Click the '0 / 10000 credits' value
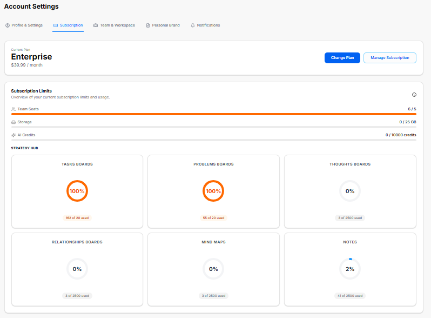The width and height of the screenshot is (431, 318). point(401,135)
